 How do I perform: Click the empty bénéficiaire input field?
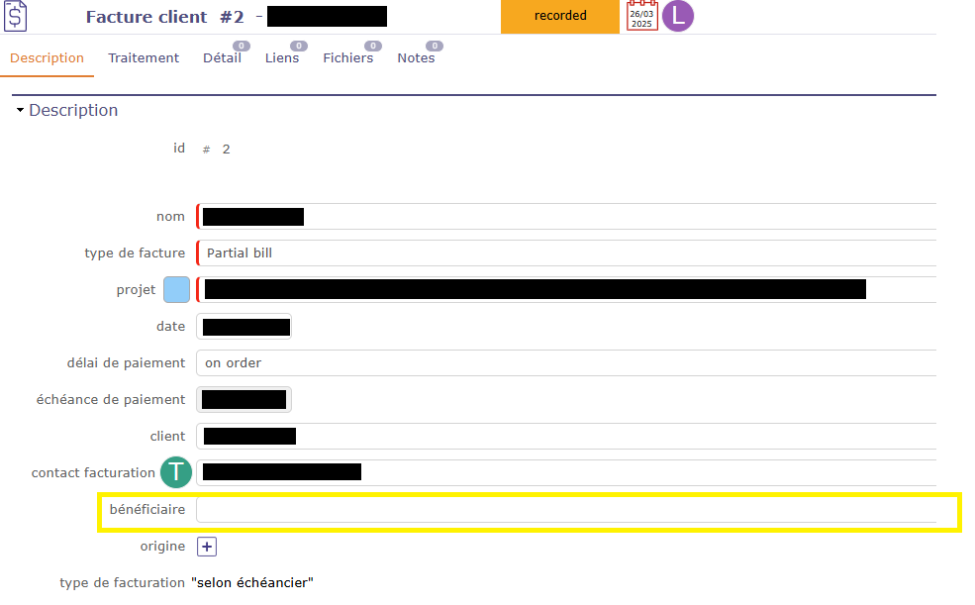[x=564, y=510]
